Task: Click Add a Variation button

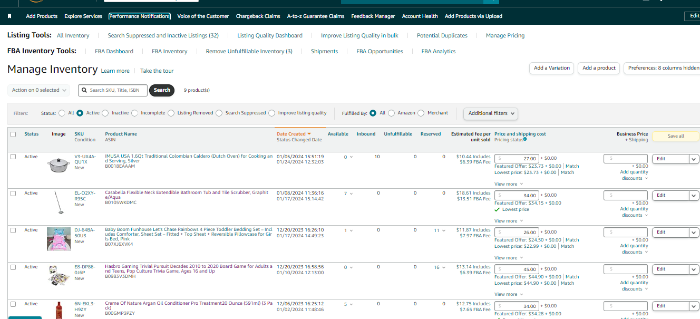Action: point(551,68)
